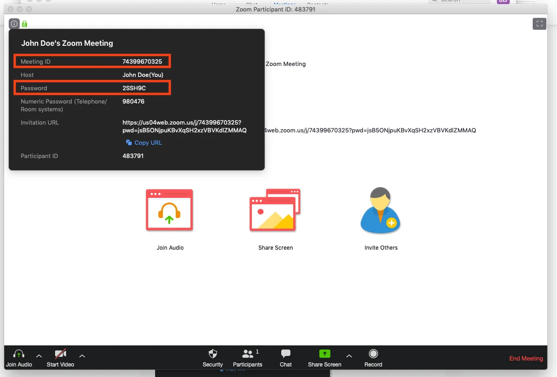Viewport: 557px width, 377px height.
Task: Show the Participants list
Action: click(248, 359)
